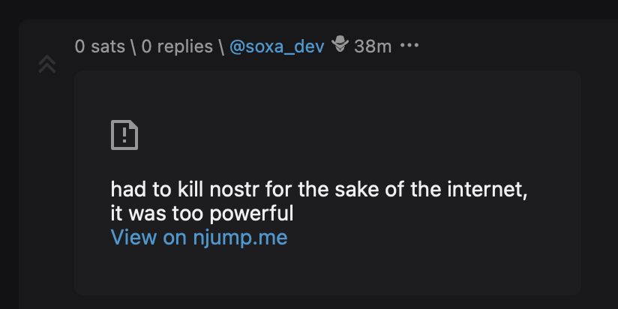
Task: Follow the "View on njump.me" link
Action: (x=199, y=238)
